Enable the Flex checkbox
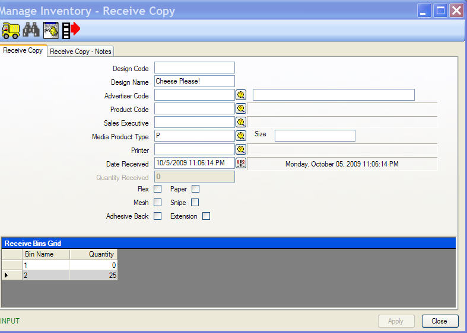The width and height of the screenshot is (467, 333). (158, 189)
